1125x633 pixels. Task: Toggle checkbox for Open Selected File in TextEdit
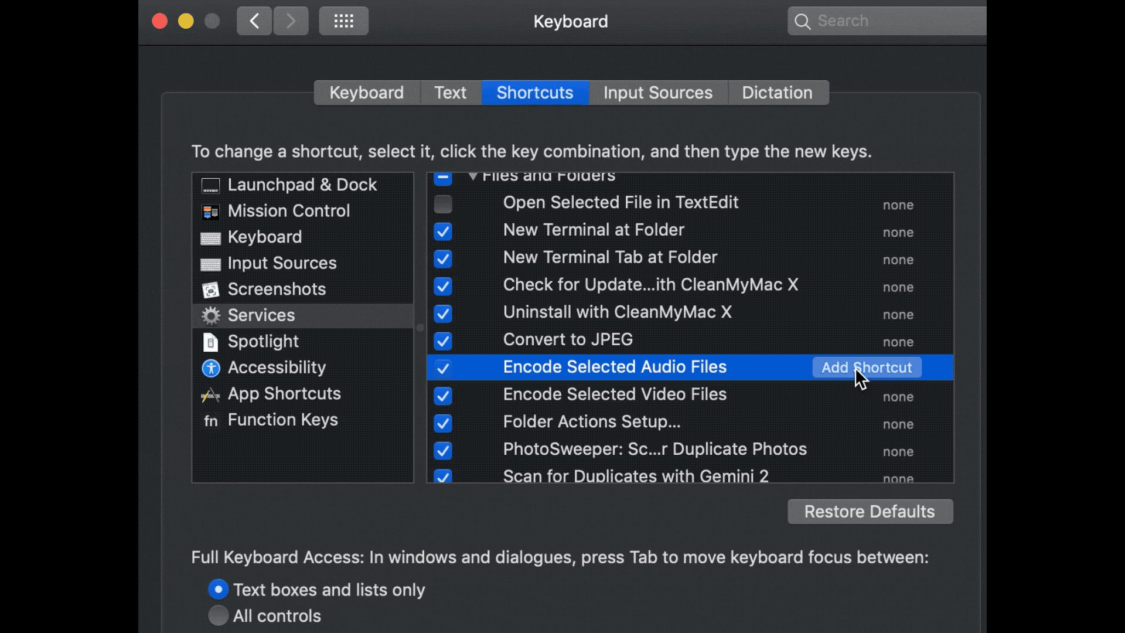pyautogui.click(x=444, y=204)
